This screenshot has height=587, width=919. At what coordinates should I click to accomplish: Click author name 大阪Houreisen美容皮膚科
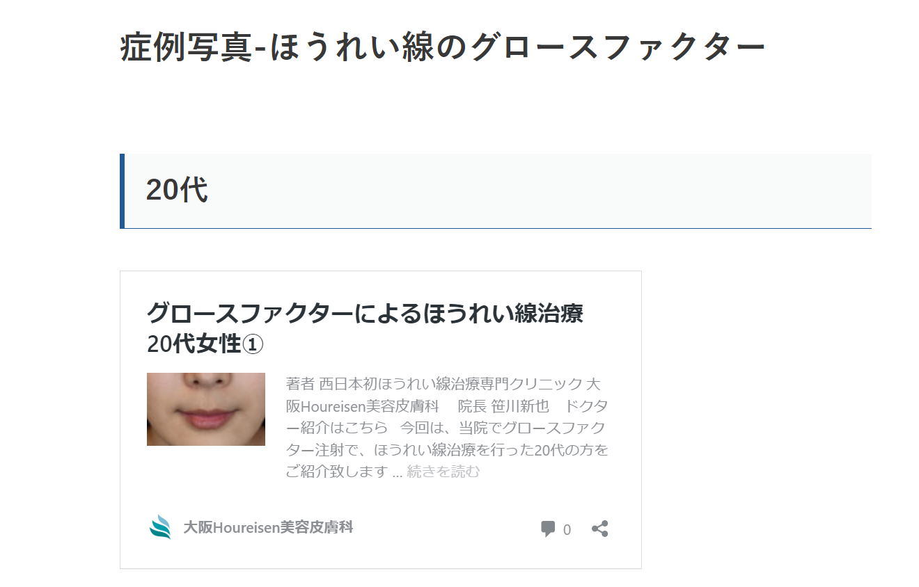[268, 528]
